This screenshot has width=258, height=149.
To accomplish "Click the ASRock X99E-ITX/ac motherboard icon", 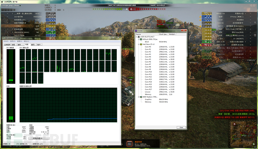I will point(141,39).
